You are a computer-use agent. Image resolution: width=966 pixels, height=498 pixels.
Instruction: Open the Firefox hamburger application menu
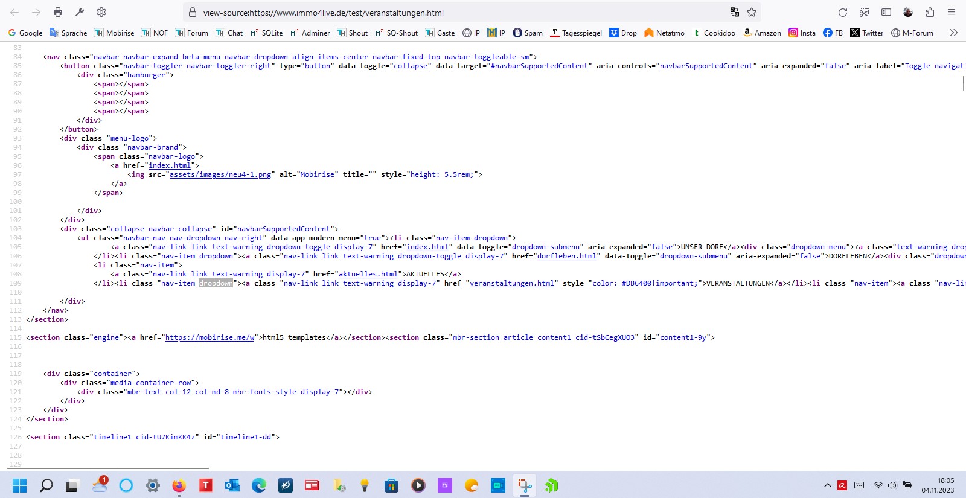tap(952, 12)
